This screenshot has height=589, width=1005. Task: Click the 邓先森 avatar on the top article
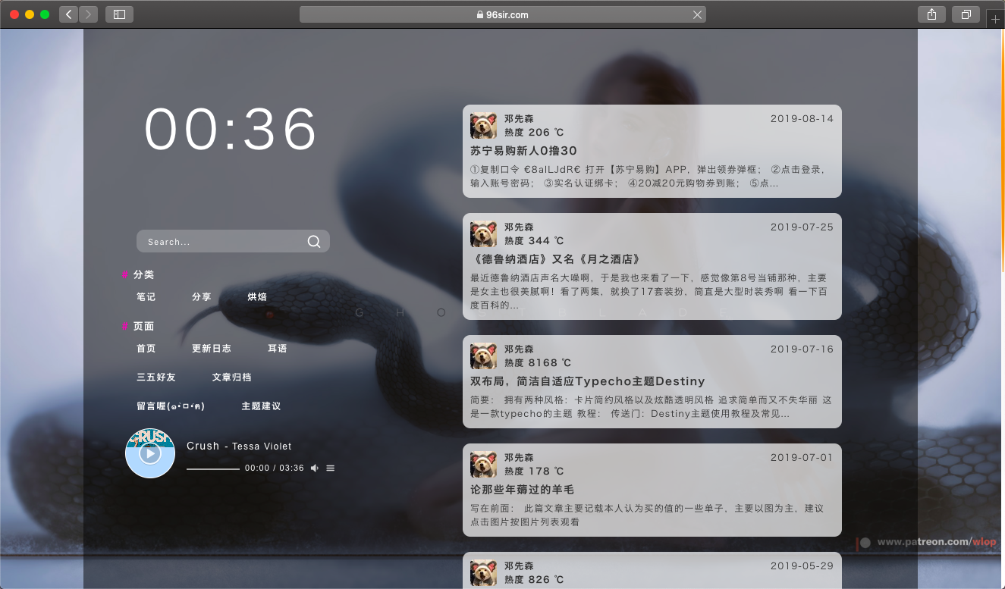[483, 125]
